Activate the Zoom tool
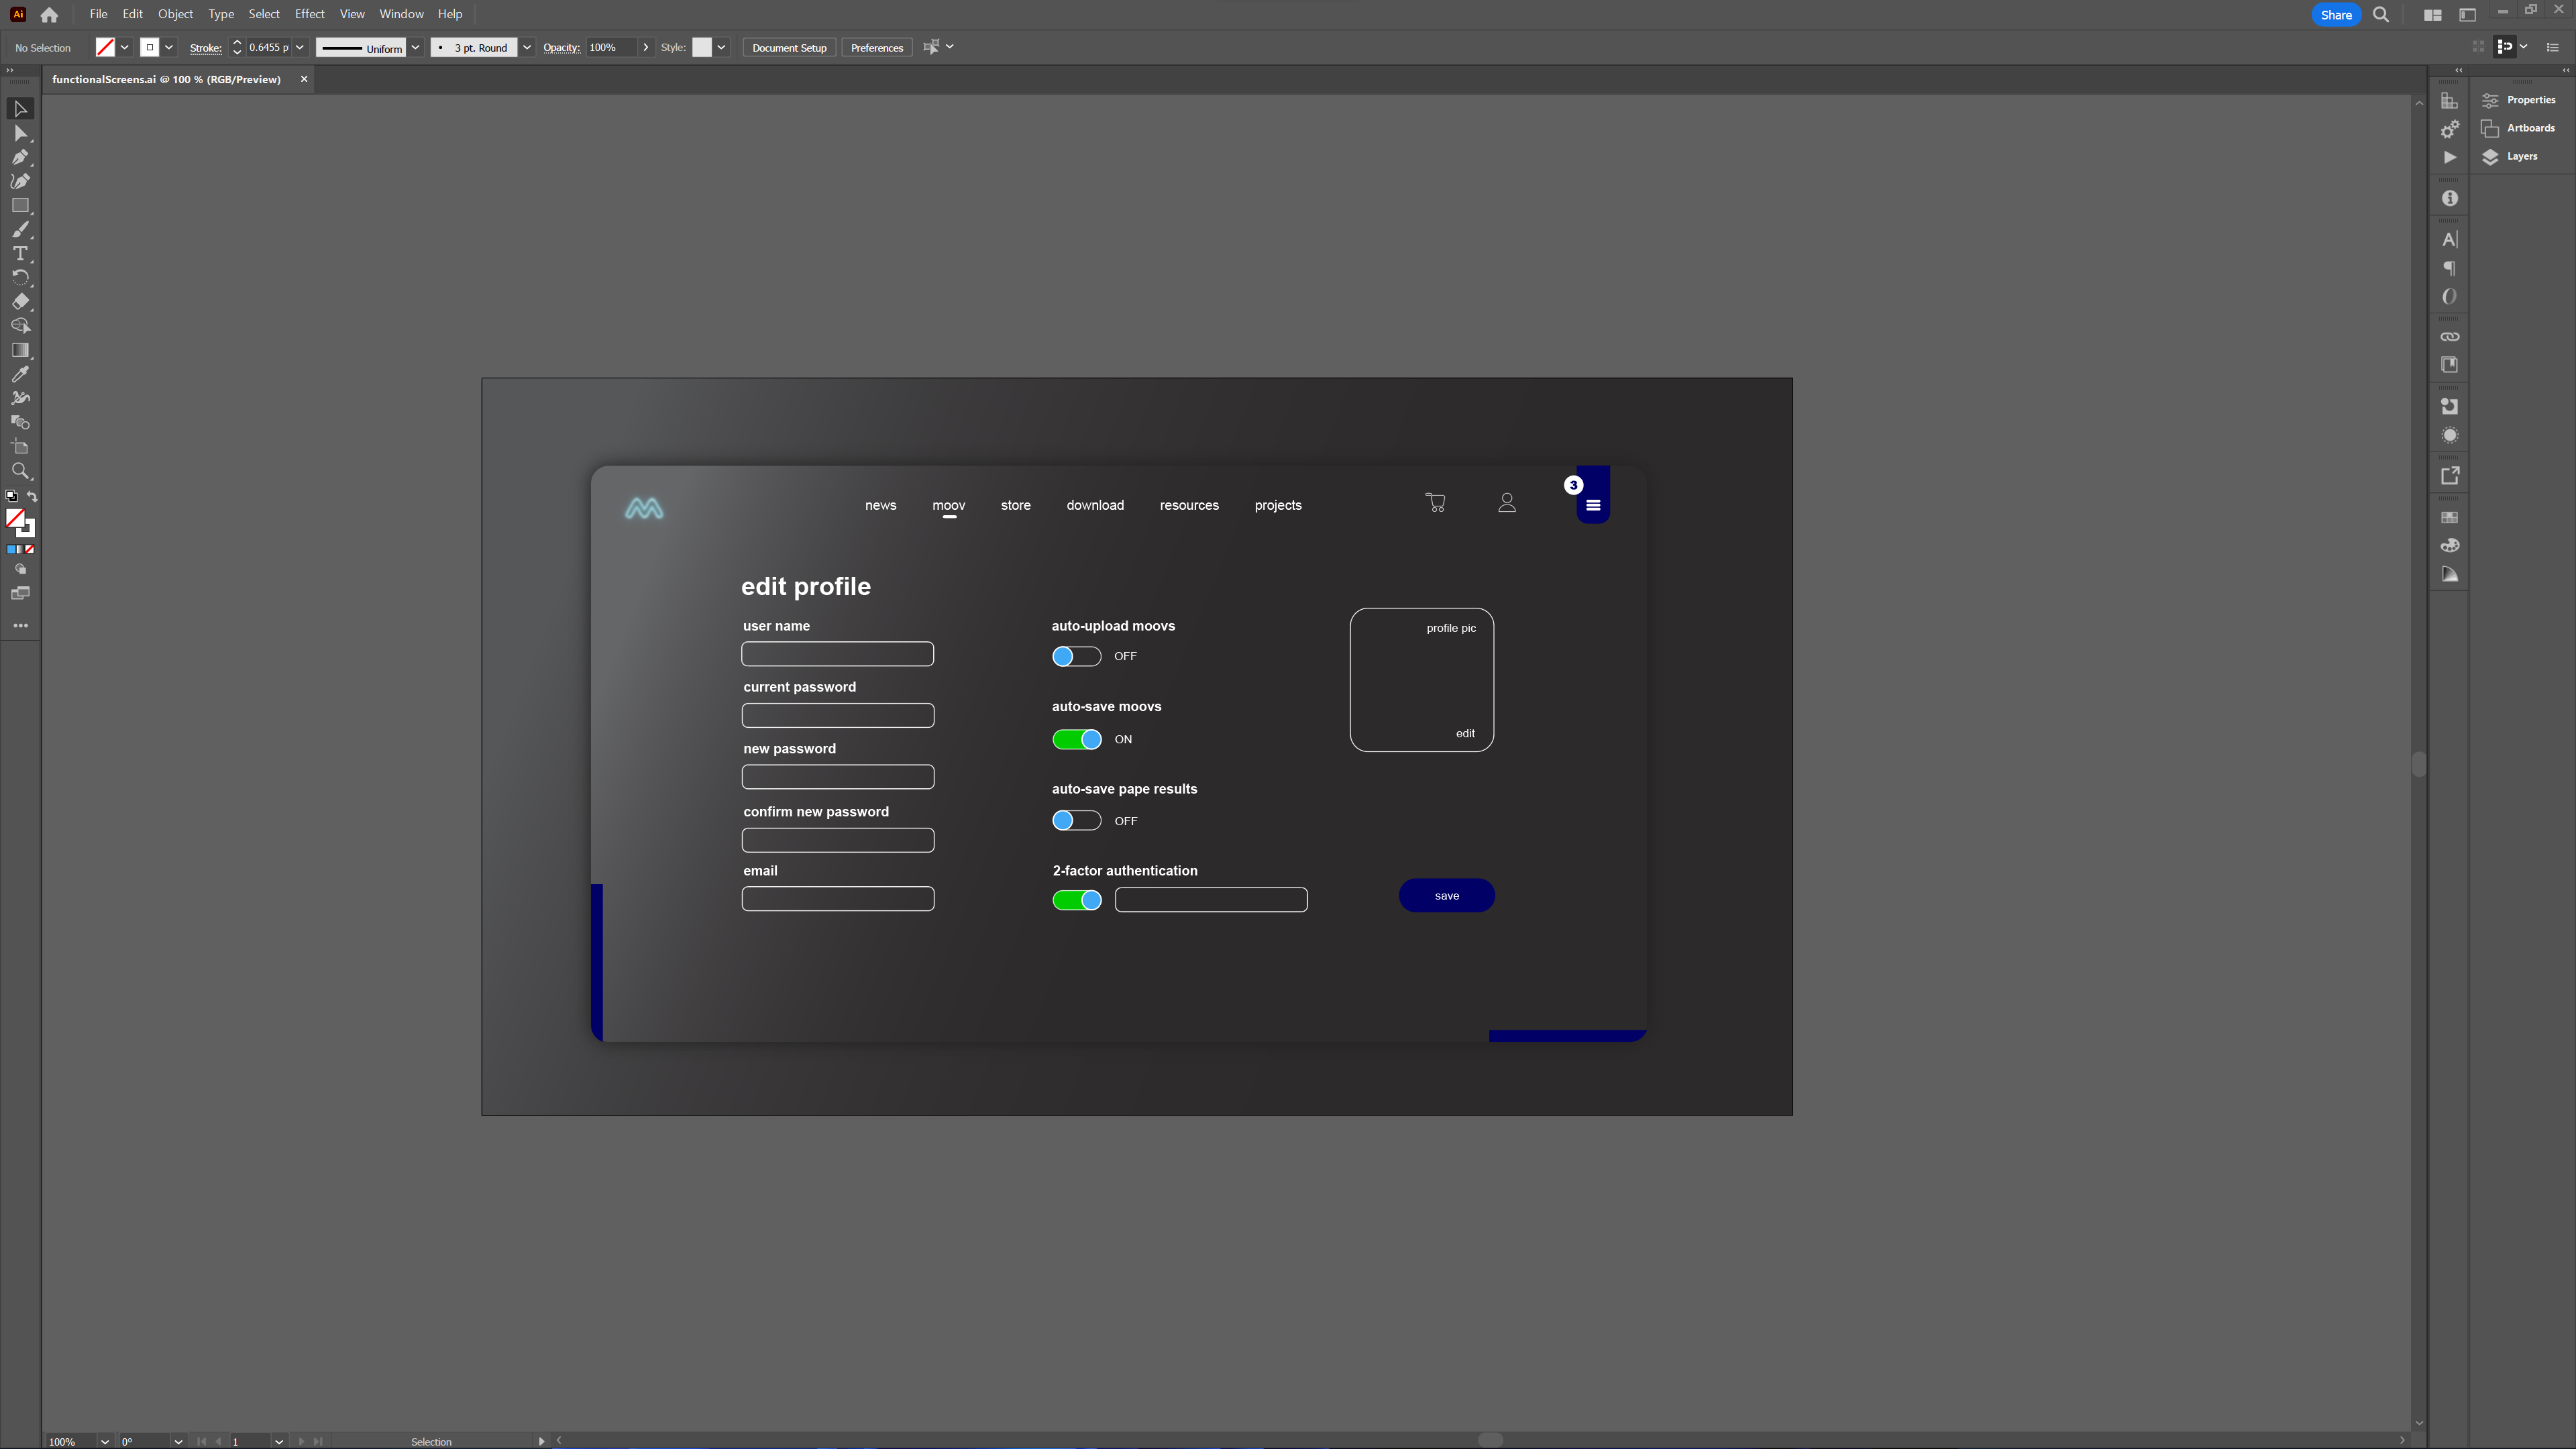The width and height of the screenshot is (2576, 1449). tap(20, 471)
